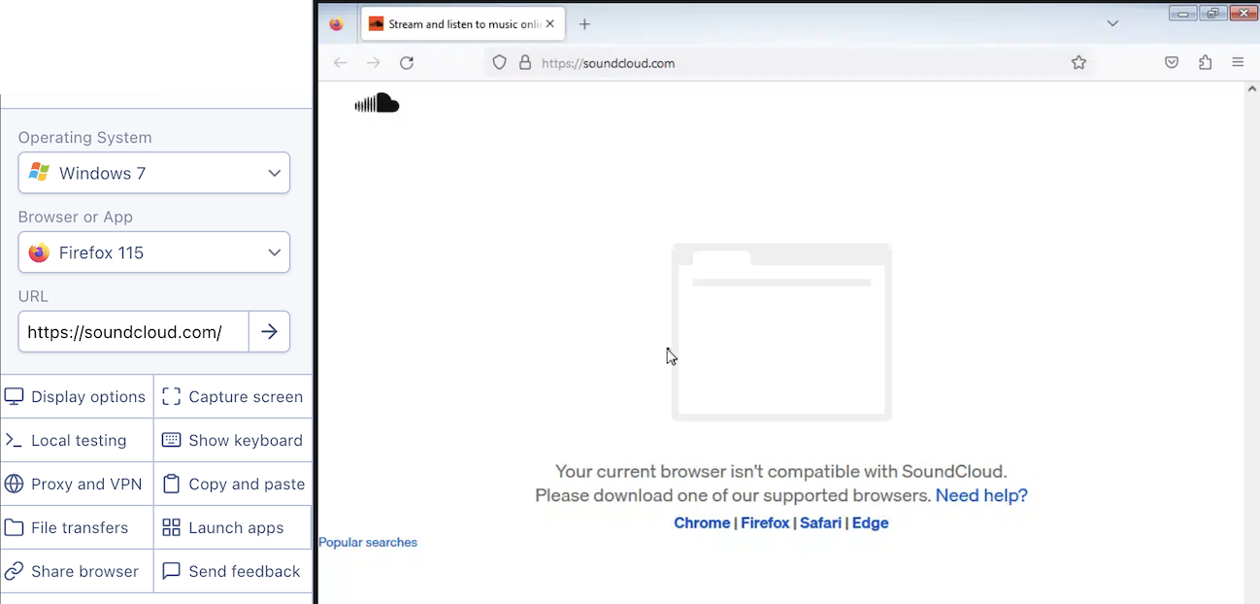Click the Chrome download link

pyautogui.click(x=702, y=522)
